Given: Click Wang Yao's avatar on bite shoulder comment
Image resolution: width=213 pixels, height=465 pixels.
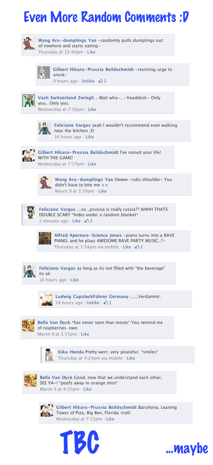Looking at the screenshot, I should pos(46,183).
